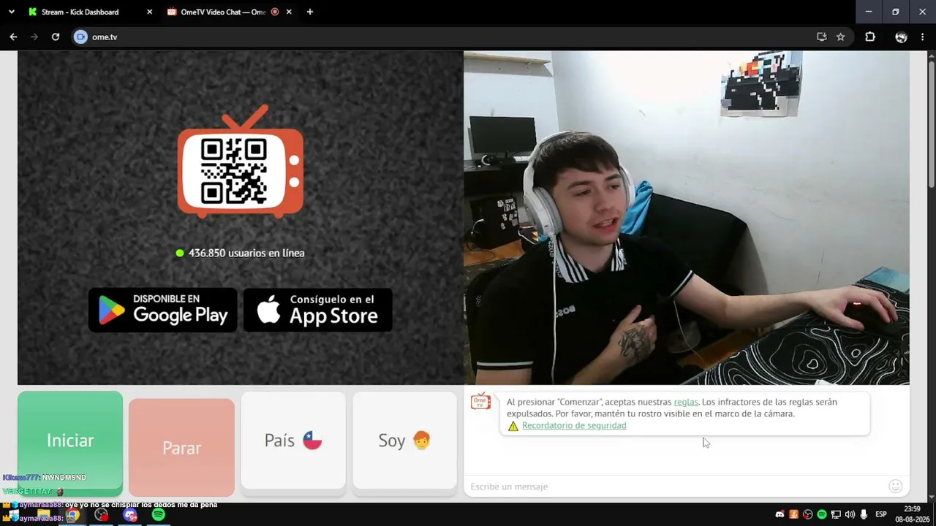Open the OmeTV QR code logo

pos(241,162)
